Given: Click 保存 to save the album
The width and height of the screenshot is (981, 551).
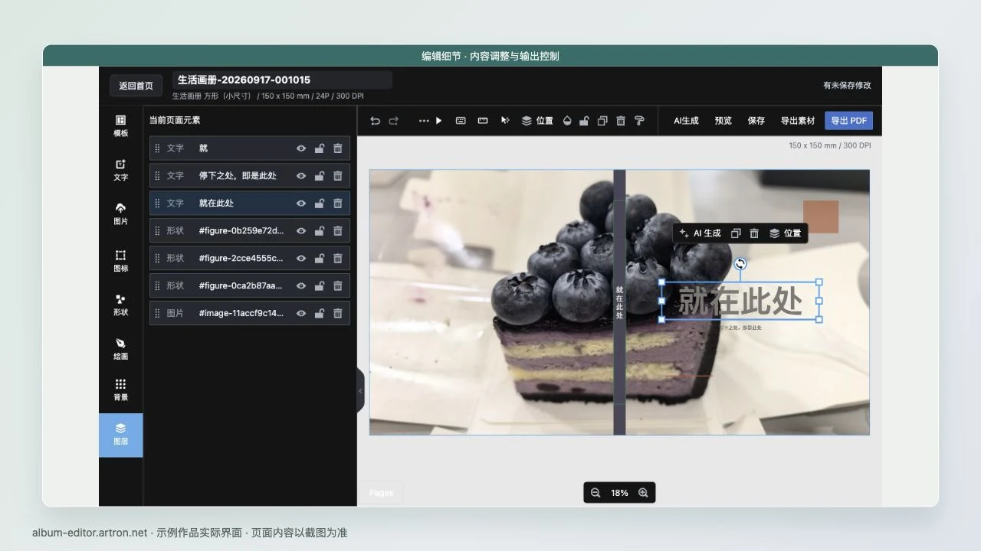Looking at the screenshot, I should click(x=756, y=121).
